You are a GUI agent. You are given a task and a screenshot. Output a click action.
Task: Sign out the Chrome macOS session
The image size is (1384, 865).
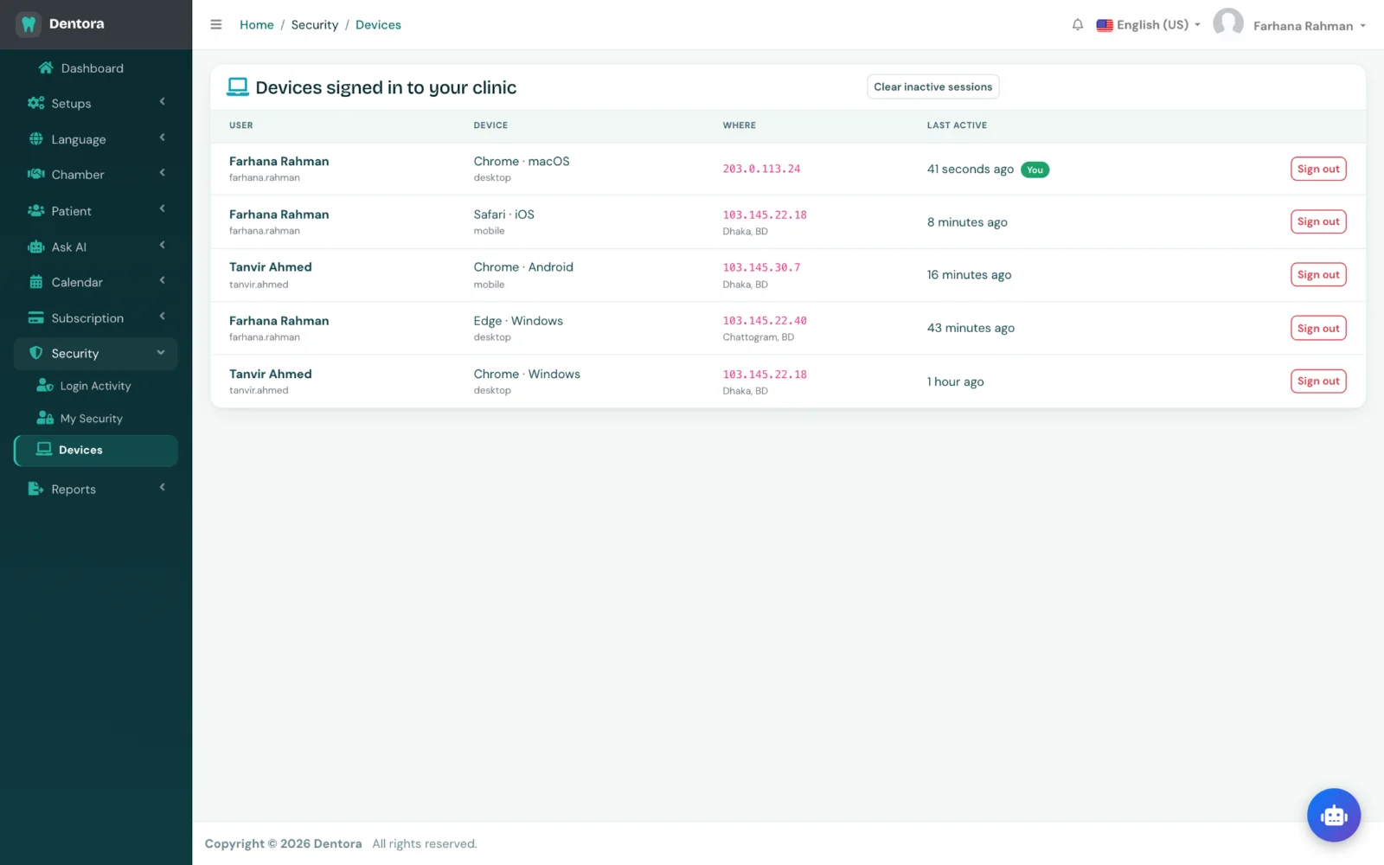point(1318,169)
